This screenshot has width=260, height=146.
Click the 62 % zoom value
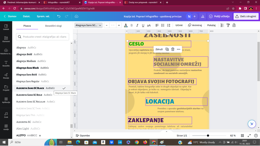coord(233,136)
